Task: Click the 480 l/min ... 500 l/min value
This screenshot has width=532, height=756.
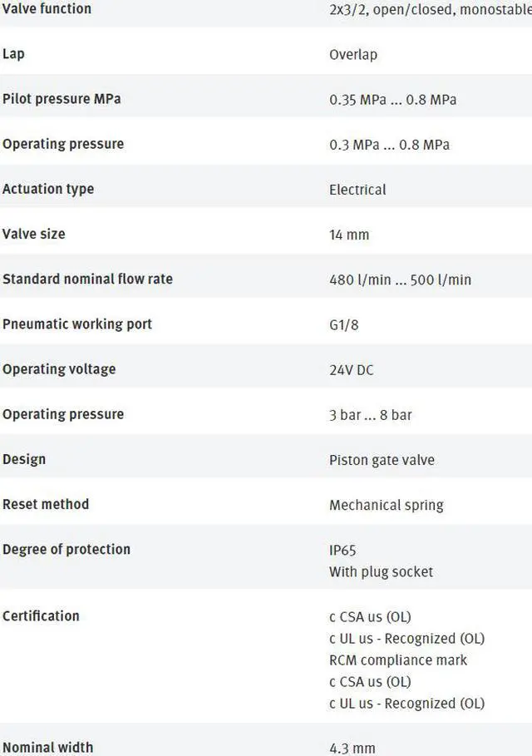Action: click(x=401, y=279)
